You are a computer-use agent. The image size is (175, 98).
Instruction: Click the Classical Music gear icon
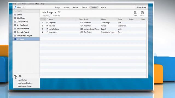(x=15, y=22)
